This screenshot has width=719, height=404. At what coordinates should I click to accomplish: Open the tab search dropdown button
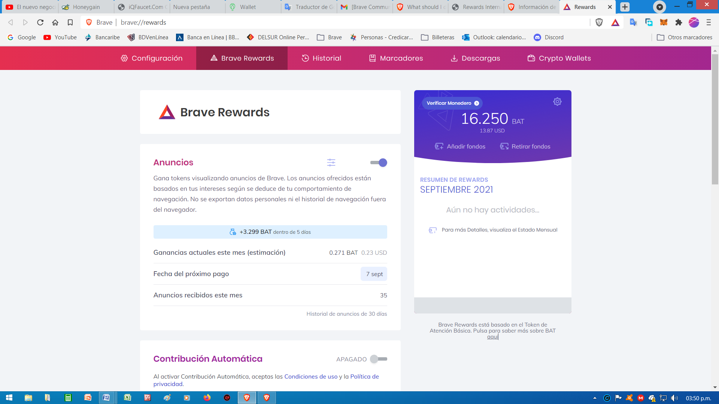pyautogui.click(x=659, y=7)
